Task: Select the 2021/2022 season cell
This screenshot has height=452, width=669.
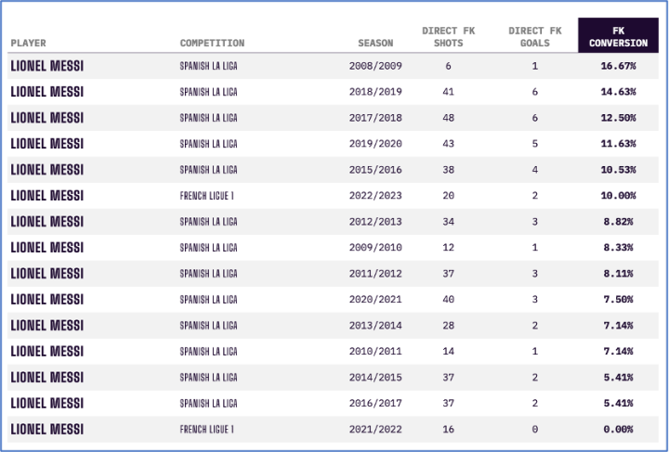Action: pyautogui.click(x=374, y=430)
